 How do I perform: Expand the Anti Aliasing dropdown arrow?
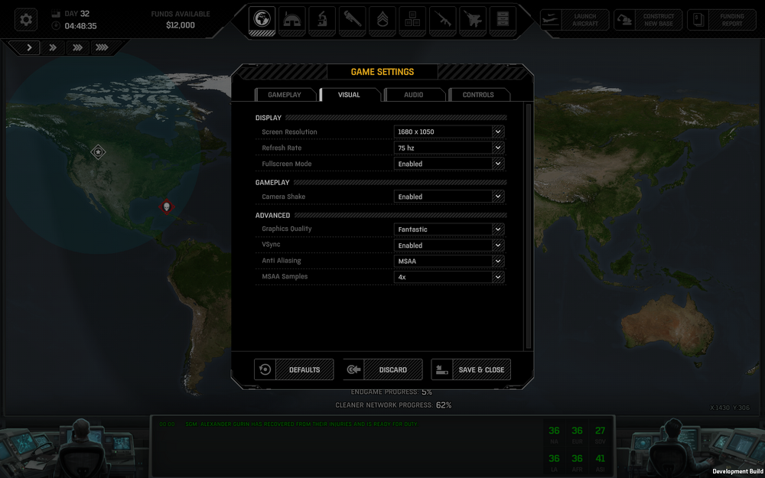498,262
